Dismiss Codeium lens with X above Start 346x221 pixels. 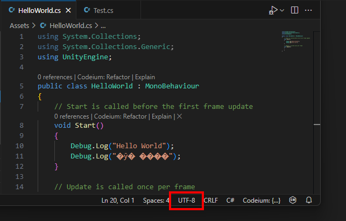(x=179, y=116)
